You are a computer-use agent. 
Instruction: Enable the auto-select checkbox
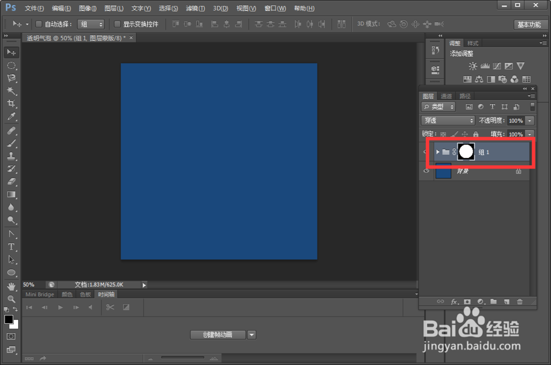point(39,24)
